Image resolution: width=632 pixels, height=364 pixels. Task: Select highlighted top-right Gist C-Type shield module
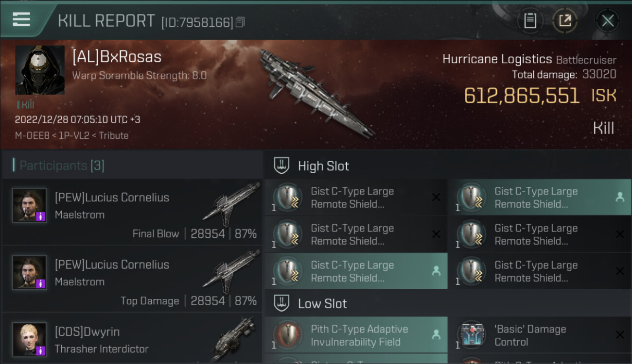coord(540,198)
